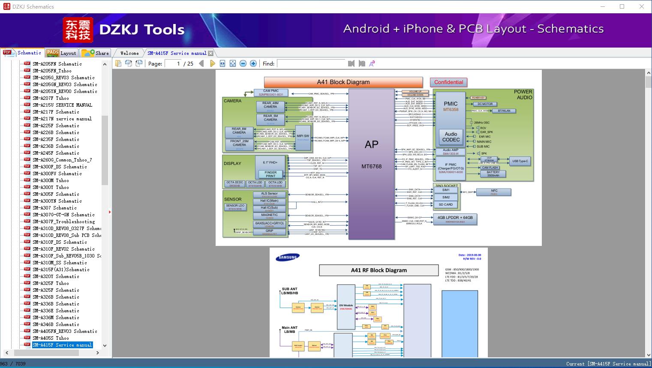The image size is (652, 368).
Task: Select SM-A226B Schematic entry
Action: (56, 132)
